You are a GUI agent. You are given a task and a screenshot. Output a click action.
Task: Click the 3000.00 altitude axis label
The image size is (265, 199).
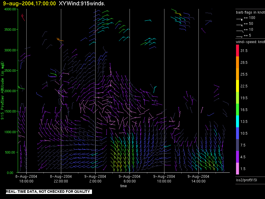[10, 50]
